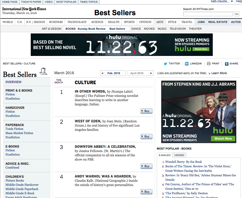Click the Learn More arrow icon
The width and height of the screenshot is (242, 198).
coord(209,73)
